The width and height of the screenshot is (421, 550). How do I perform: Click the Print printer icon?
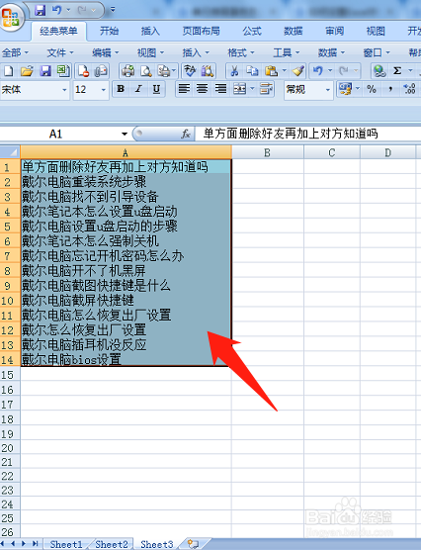tap(127, 71)
